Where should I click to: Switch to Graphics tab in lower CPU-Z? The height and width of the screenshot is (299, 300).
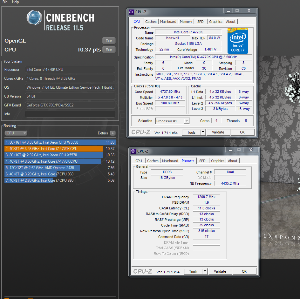(x=218, y=161)
